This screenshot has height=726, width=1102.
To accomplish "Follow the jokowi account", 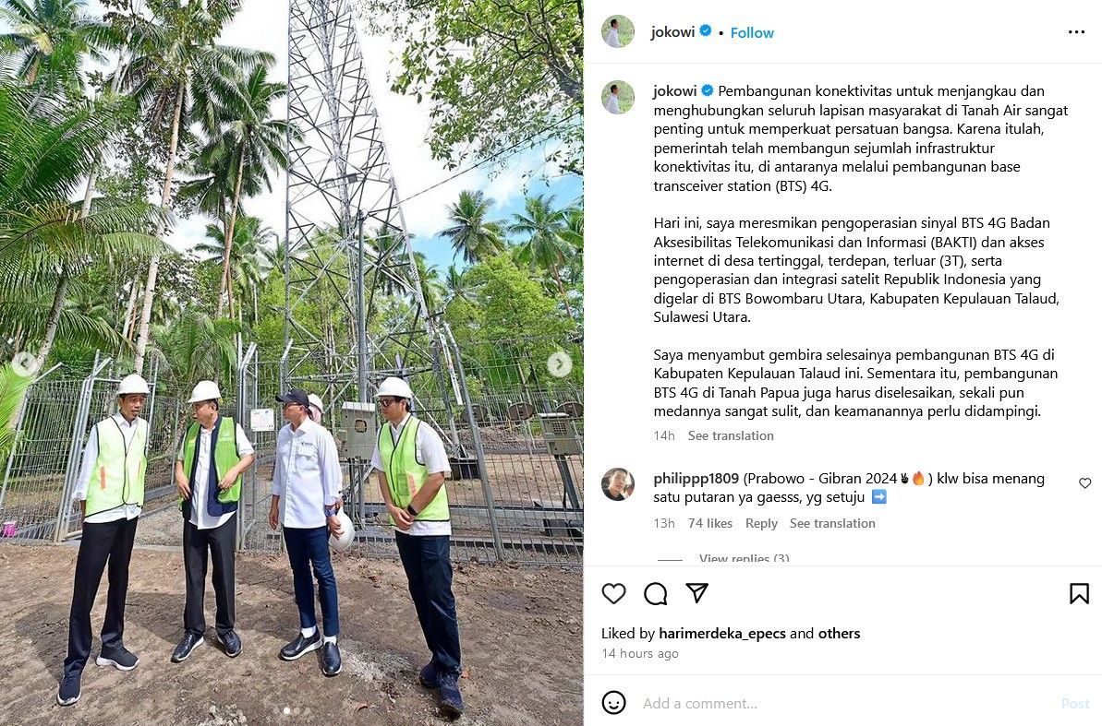I will [x=751, y=33].
